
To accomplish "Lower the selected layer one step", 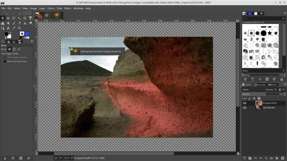I will pyautogui.click(x=261, y=158).
